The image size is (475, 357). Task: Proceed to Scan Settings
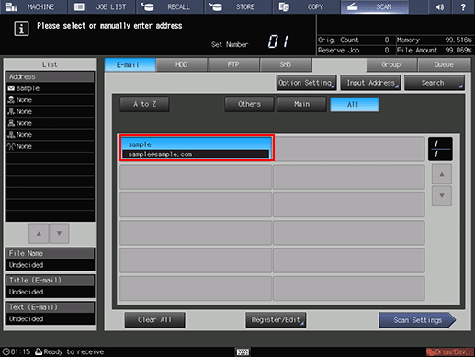pyautogui.click(x=417, y=320)
